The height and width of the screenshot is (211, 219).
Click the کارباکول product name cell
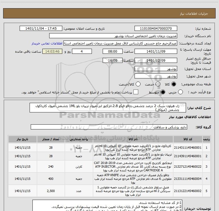click(x=133, y=148)
